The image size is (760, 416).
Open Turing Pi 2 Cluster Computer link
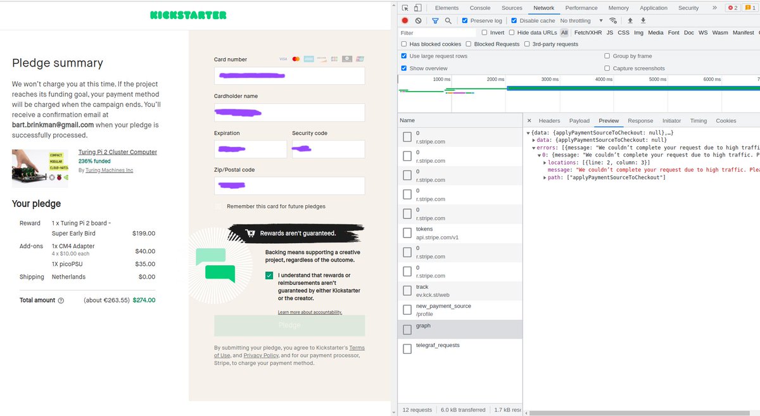[118, 153]
